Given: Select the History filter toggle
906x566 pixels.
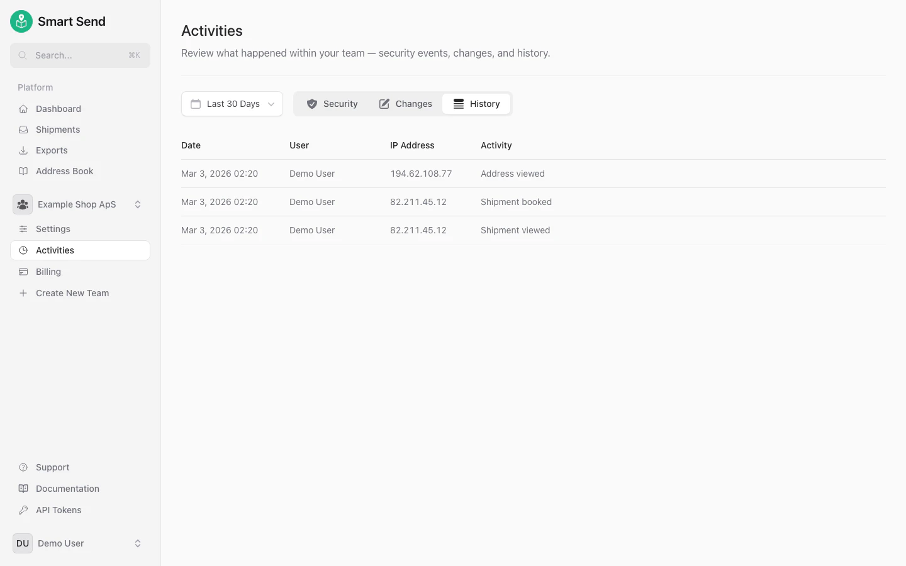Looking at the screenshot, I should pos(476,103).
